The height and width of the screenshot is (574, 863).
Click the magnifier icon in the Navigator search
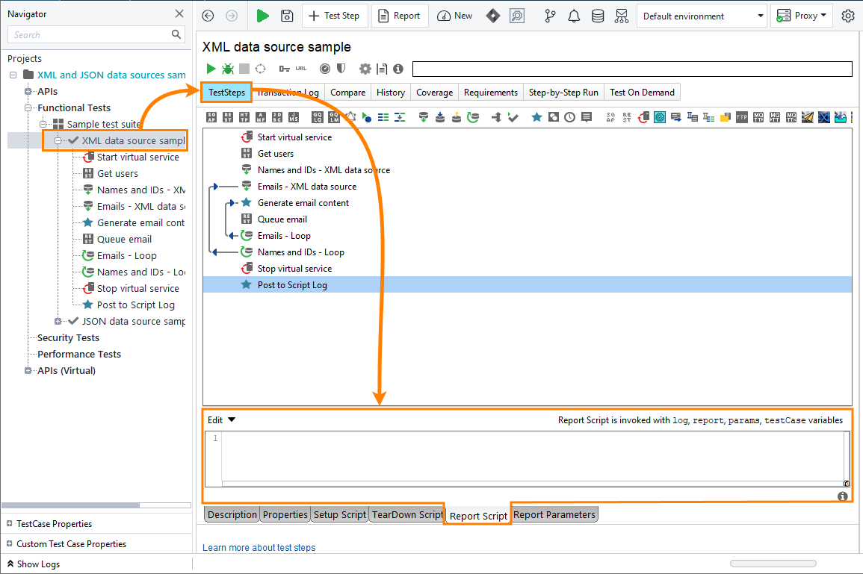coord(176,34)
